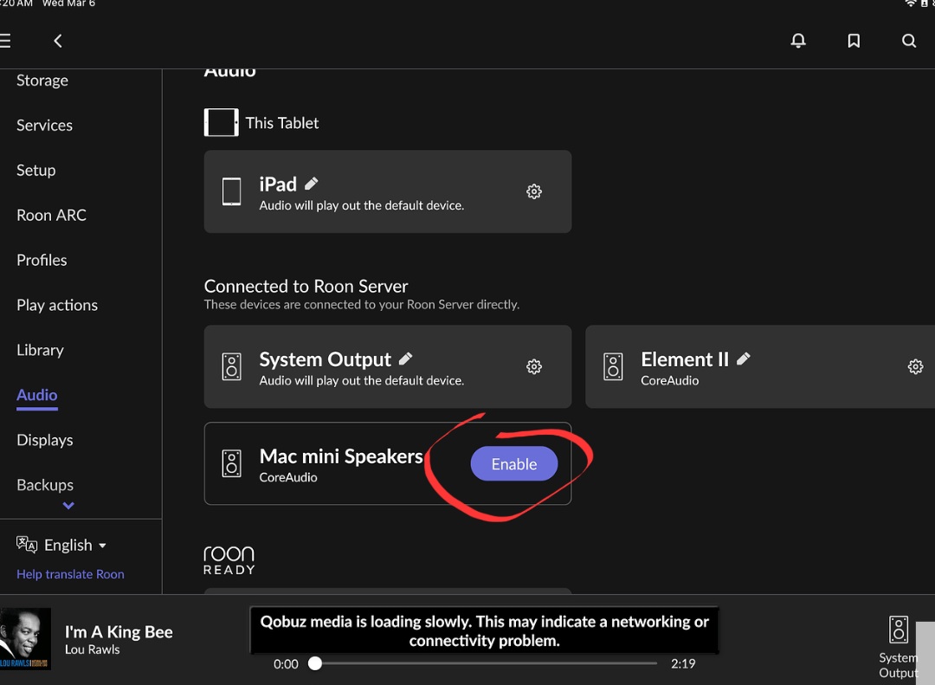Enable Mac mini Speakers
Viewport: 935px width, 685px height.
click(514, 463)
